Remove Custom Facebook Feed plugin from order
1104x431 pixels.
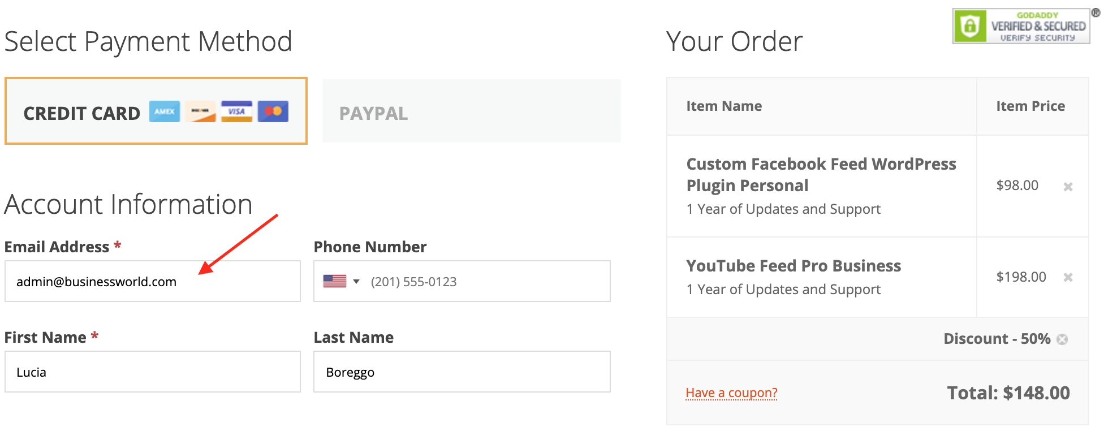point(1068,187)
